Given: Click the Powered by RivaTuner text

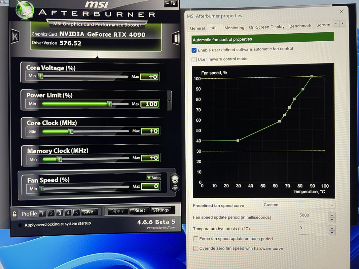Looking at the screenshot, I should pos(161,228).
